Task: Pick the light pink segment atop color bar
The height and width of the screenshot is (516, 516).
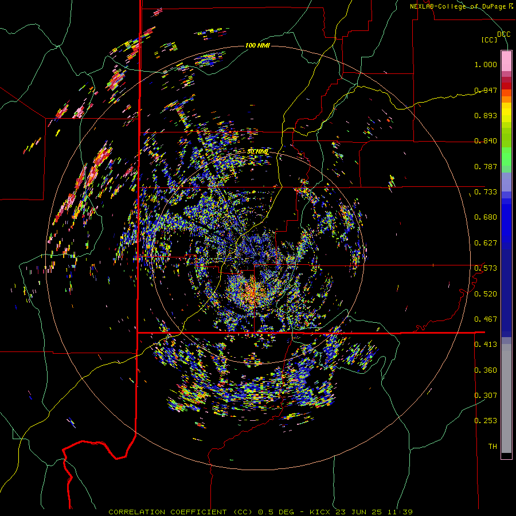Action: (x=506, y=61)
